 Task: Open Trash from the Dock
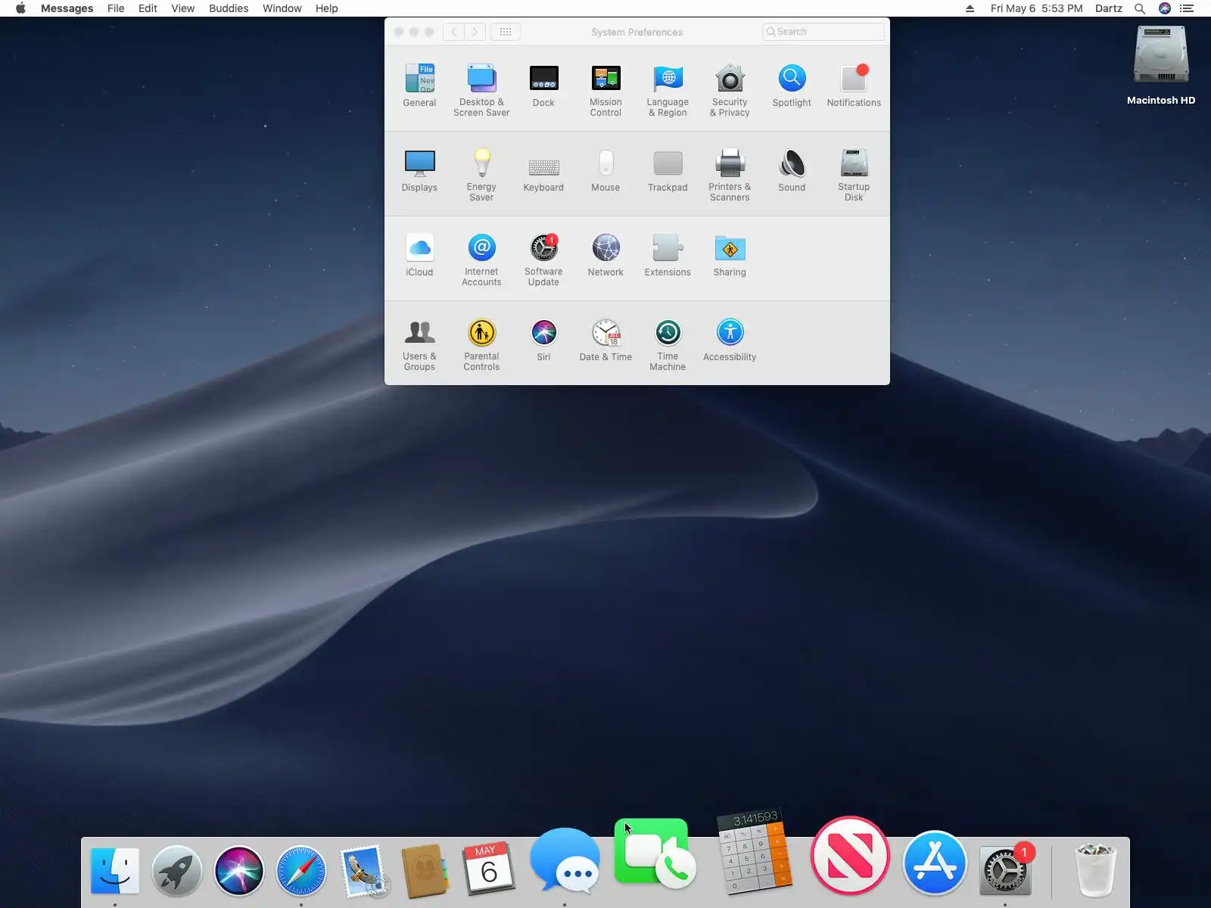[x=1095, y=870]
